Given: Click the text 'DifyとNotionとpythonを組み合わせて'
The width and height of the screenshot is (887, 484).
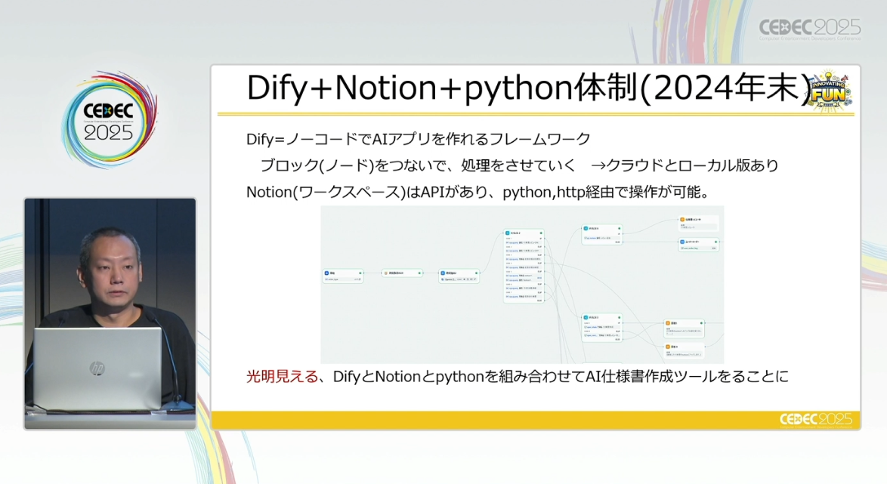Looking at the screenshot, I should click(459, 377).
